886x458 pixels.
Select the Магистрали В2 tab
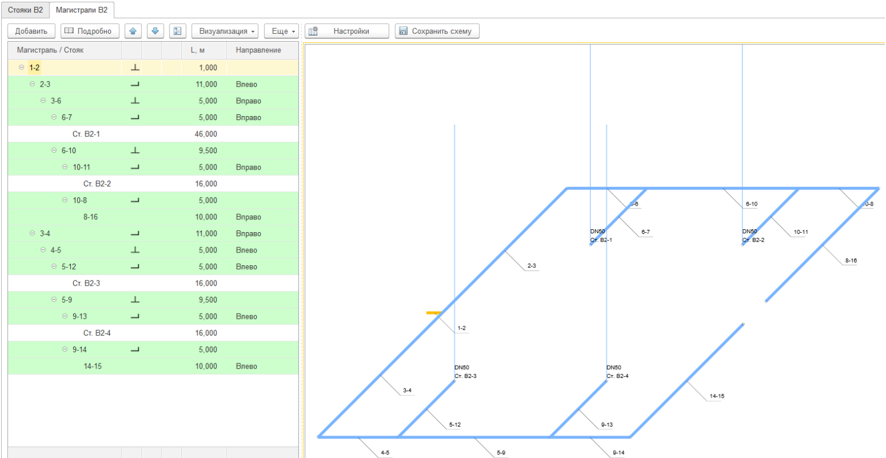pyautogui.click(x=81, y=10)
